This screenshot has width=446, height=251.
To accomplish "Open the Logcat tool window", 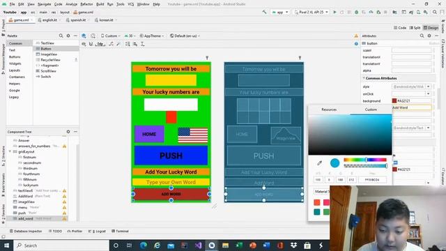I will click(97, 231).
